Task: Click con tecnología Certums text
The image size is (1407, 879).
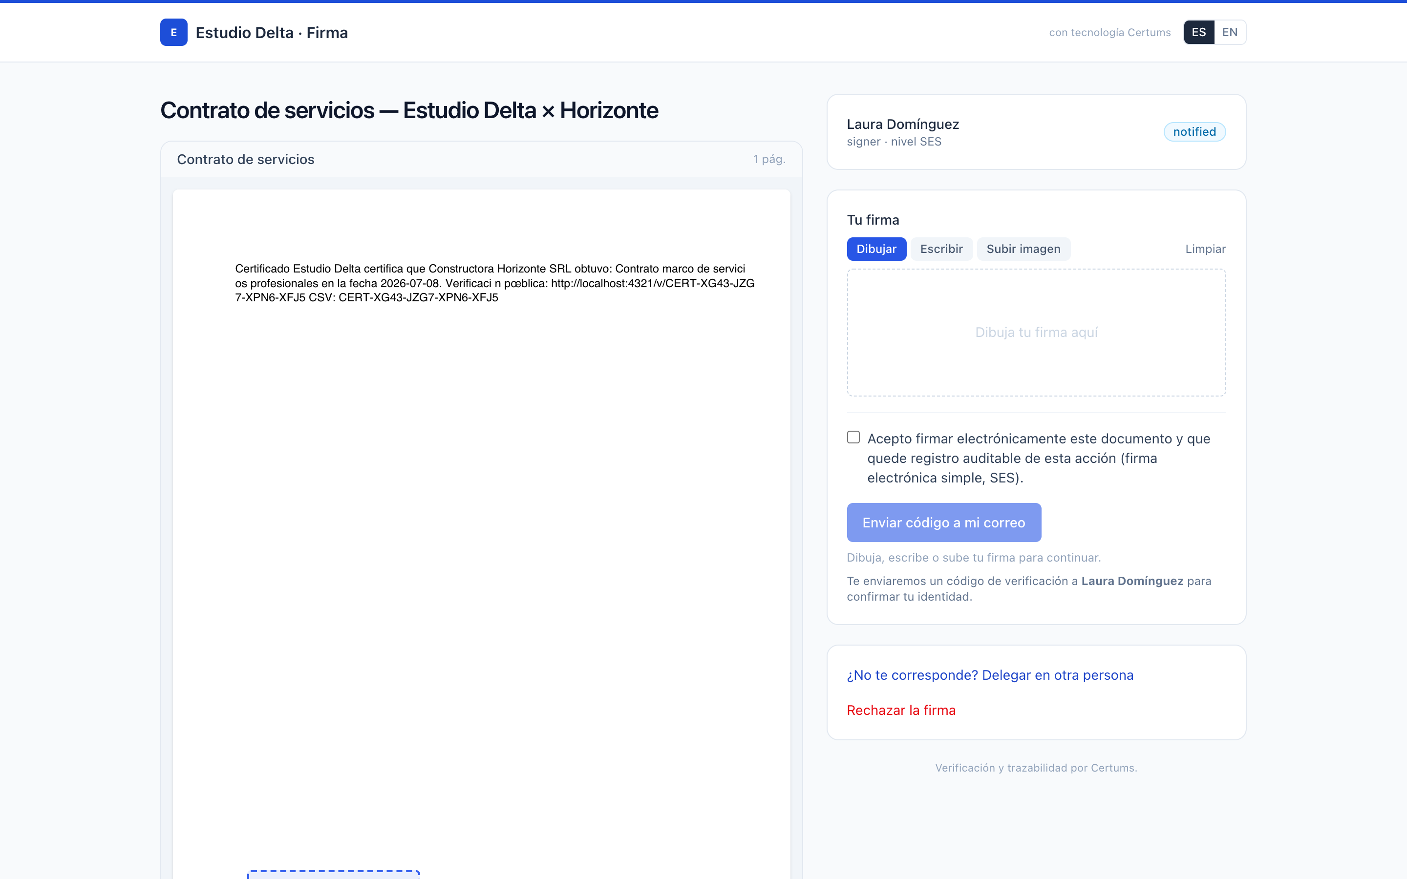Action: coord(1109,33)
